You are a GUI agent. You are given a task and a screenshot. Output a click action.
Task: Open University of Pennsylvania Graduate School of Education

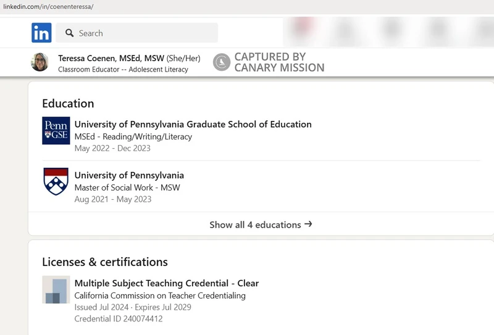click(193, 124)
